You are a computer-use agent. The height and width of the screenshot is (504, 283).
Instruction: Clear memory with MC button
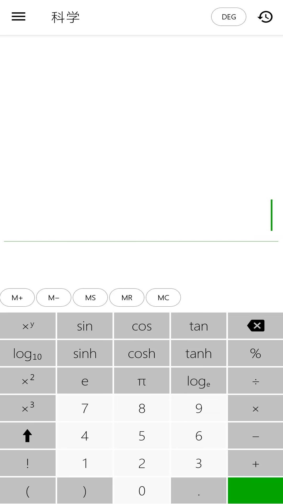click(x=163, y=297)
